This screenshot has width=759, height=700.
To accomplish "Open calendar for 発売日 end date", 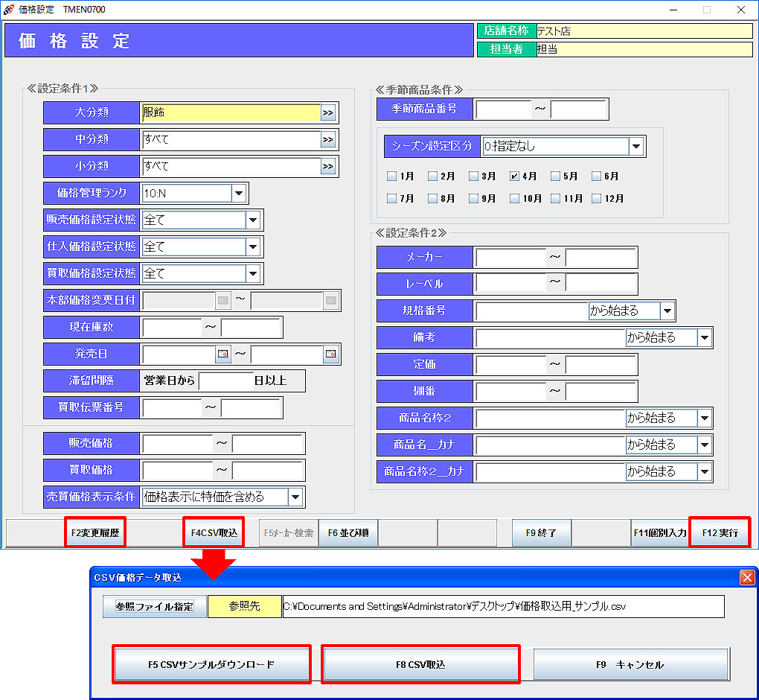I will point(331,354).
